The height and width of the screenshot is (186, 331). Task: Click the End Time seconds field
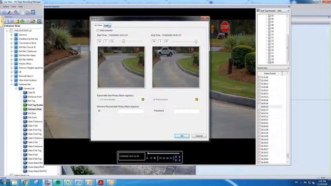(167, 41)
